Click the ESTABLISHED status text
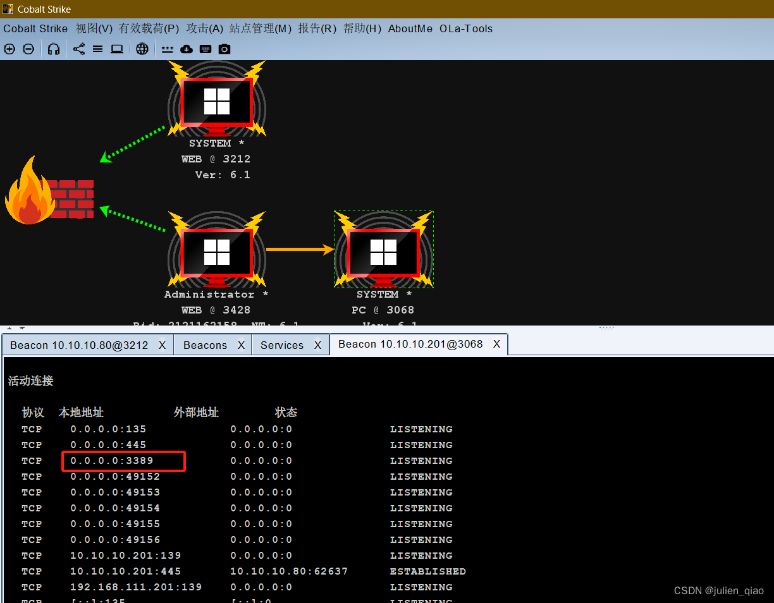The image size is (774, 603). [x=428, y=571]
